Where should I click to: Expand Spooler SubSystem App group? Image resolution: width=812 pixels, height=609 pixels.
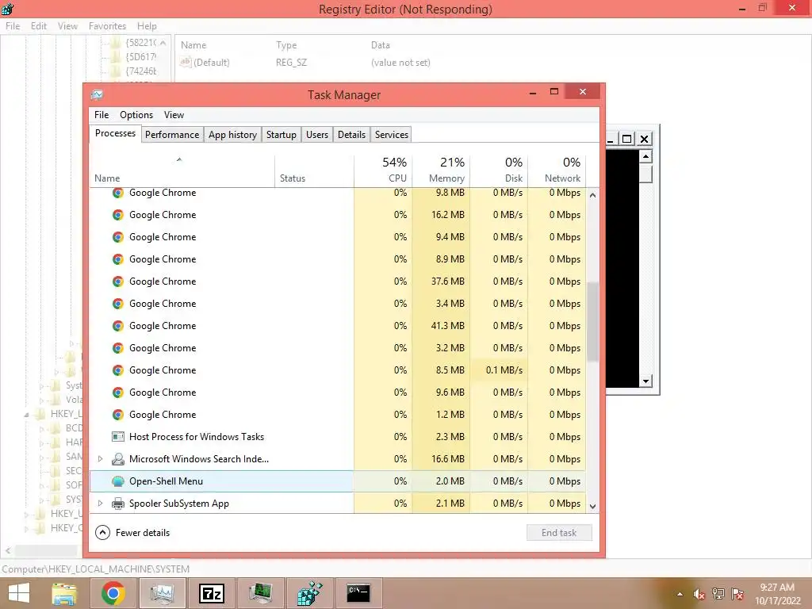pyautogui.click(x=101, y=504)
